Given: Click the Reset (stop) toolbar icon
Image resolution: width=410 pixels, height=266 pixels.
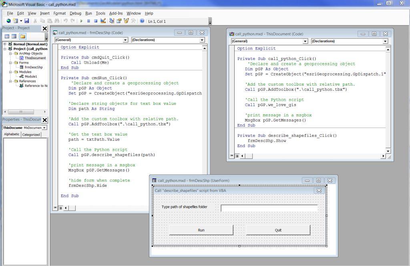Looking at the screenshot, I should pyautogui.click(x=96, y=21).
